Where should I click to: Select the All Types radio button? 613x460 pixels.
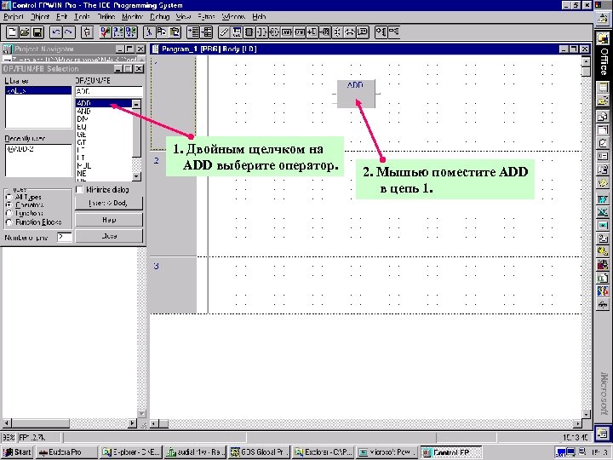(x=9, y=197)
